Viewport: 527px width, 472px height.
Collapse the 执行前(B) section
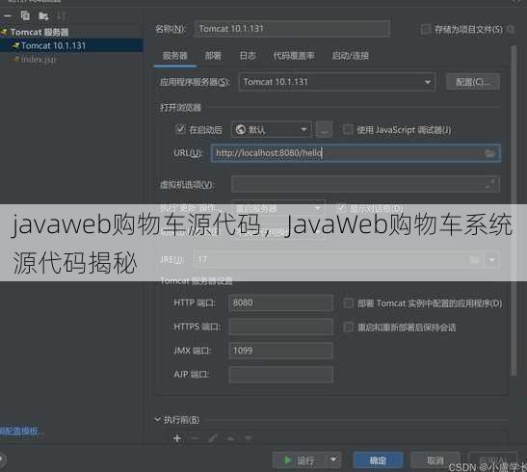(157, 419)
